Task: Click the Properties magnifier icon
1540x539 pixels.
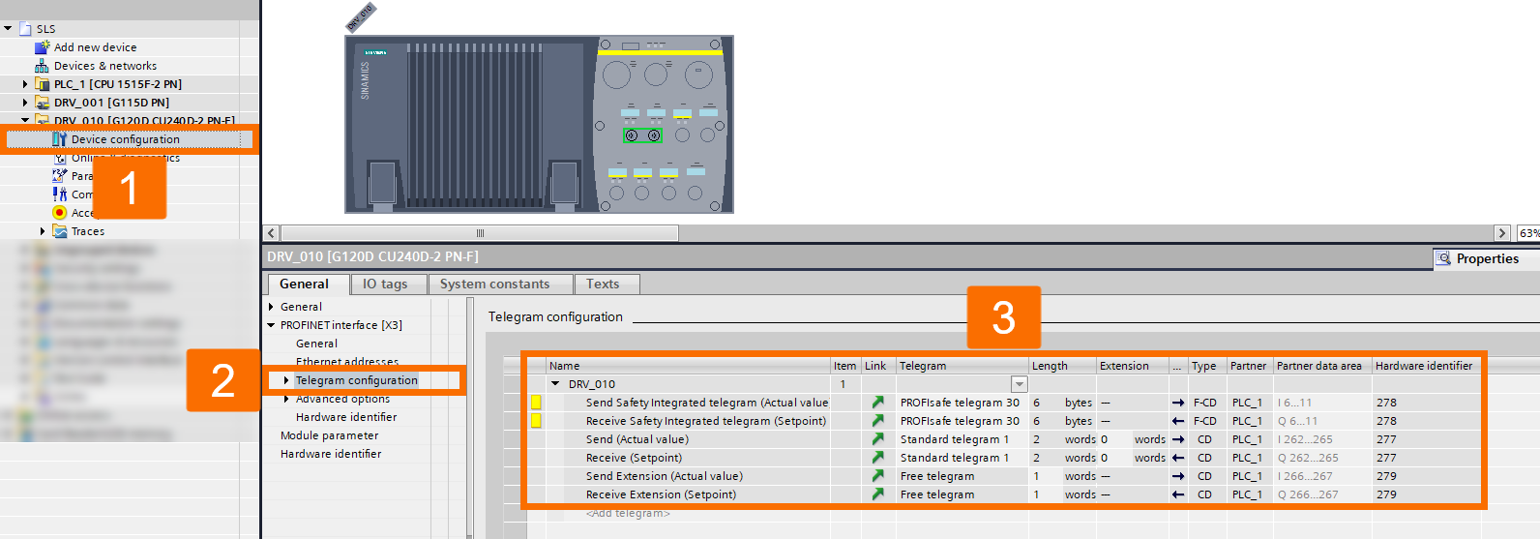Action: pyautogui.click(x=1443, y=258)
